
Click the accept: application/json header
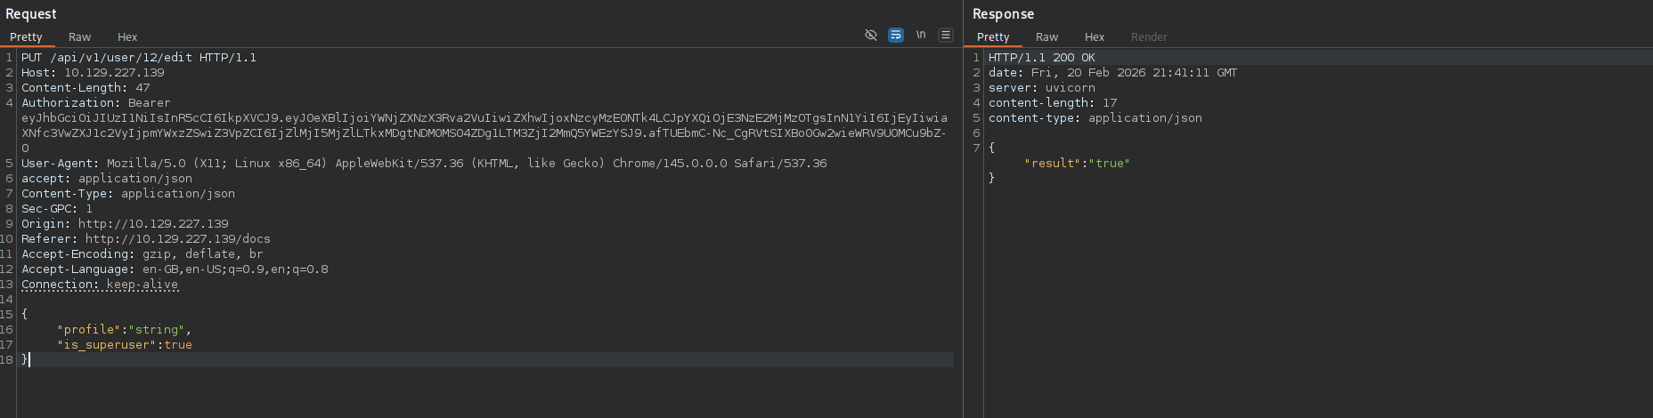pos(107,179)
